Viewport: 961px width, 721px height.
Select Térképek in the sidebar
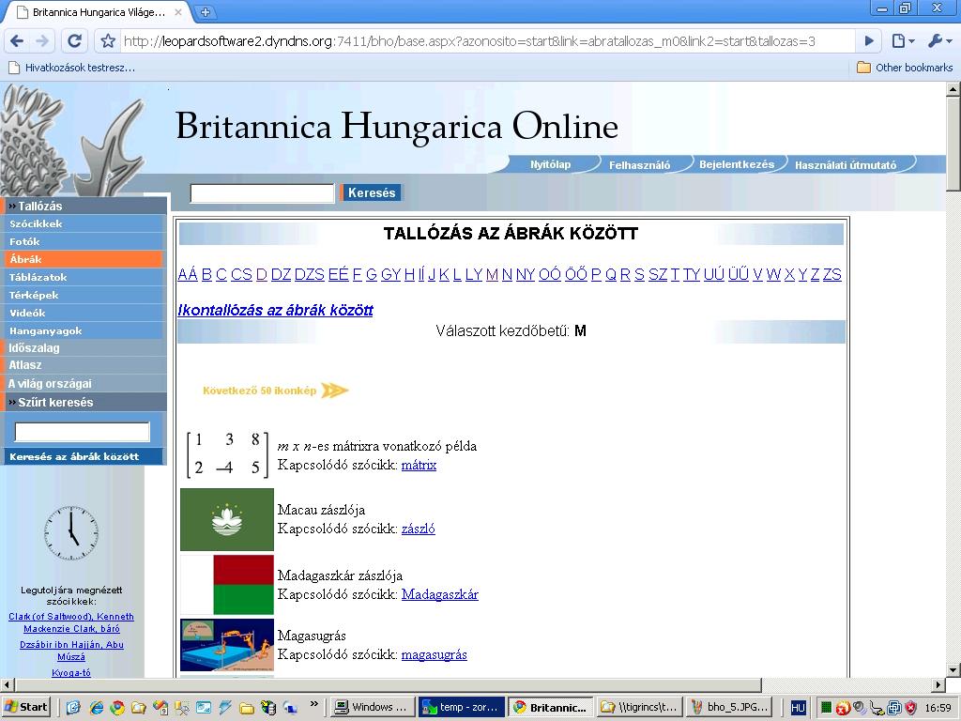tap(84, 295)
